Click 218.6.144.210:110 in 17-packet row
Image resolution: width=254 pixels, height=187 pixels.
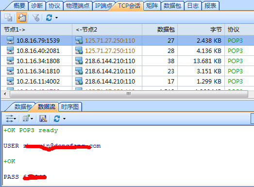click(110, 81)
